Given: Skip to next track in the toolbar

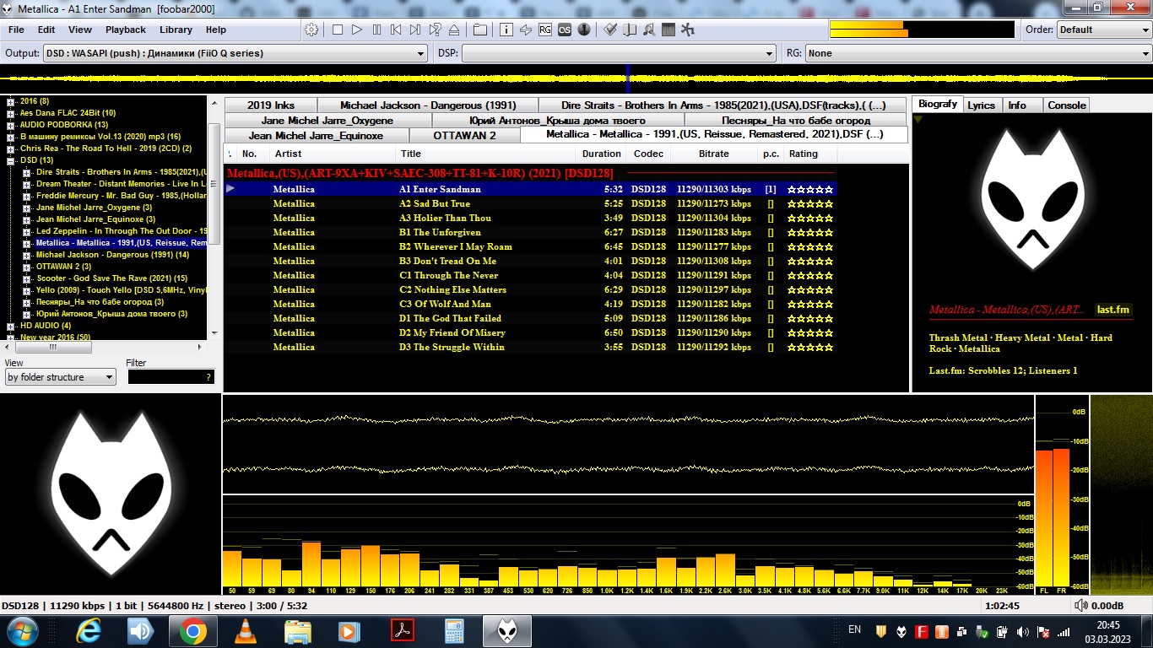Looking at the screenshot, I should click(415, 30).
